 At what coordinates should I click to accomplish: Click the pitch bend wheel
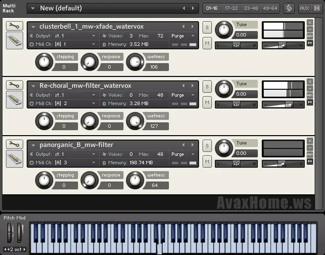10,232
